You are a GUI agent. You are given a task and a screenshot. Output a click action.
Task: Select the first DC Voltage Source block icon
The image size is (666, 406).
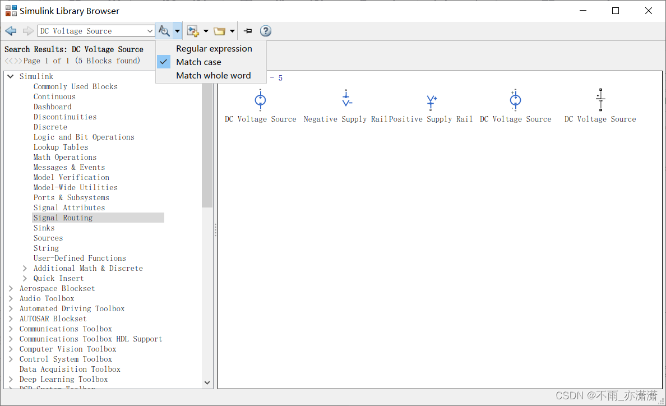(x=260, y=100)
